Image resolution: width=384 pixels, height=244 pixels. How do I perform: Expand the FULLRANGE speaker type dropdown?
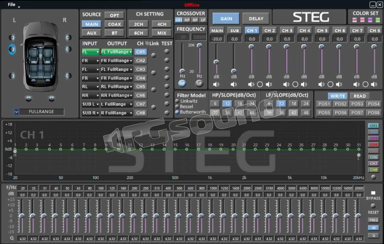click(x=16, y=112)
